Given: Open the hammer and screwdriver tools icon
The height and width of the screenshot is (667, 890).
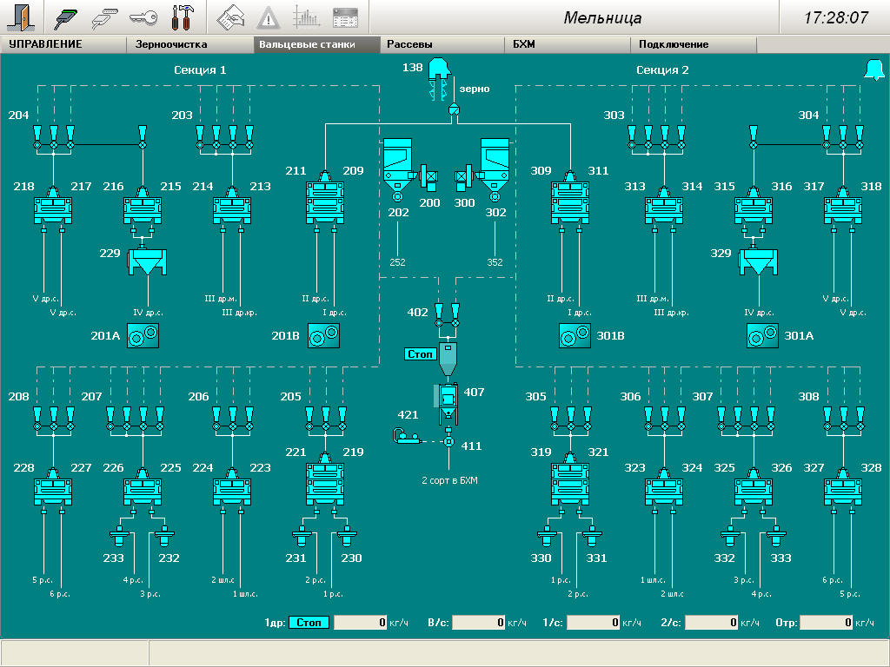Looking at the screenshot, I should coord(183,17).
